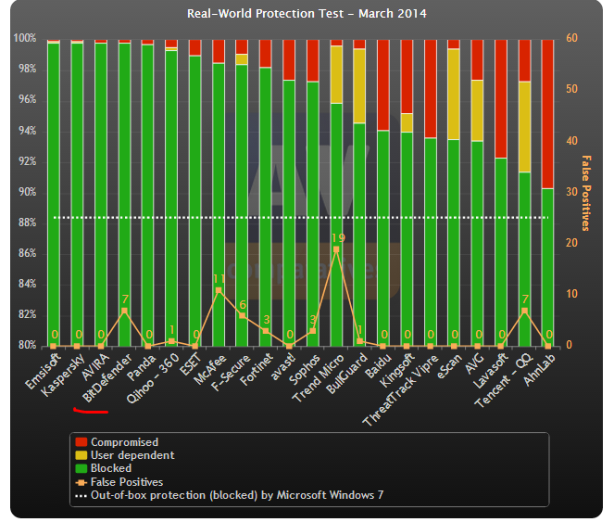Screen dimensions: 614x522
Task: Click the BitDefender false positives point labeled 7
Action: (x=124, y=311)
